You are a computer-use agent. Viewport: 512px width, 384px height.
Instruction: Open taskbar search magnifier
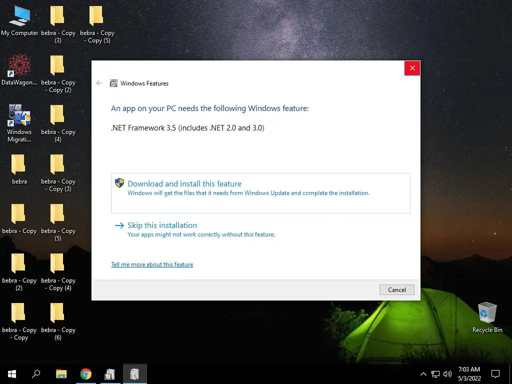[36, 374]
